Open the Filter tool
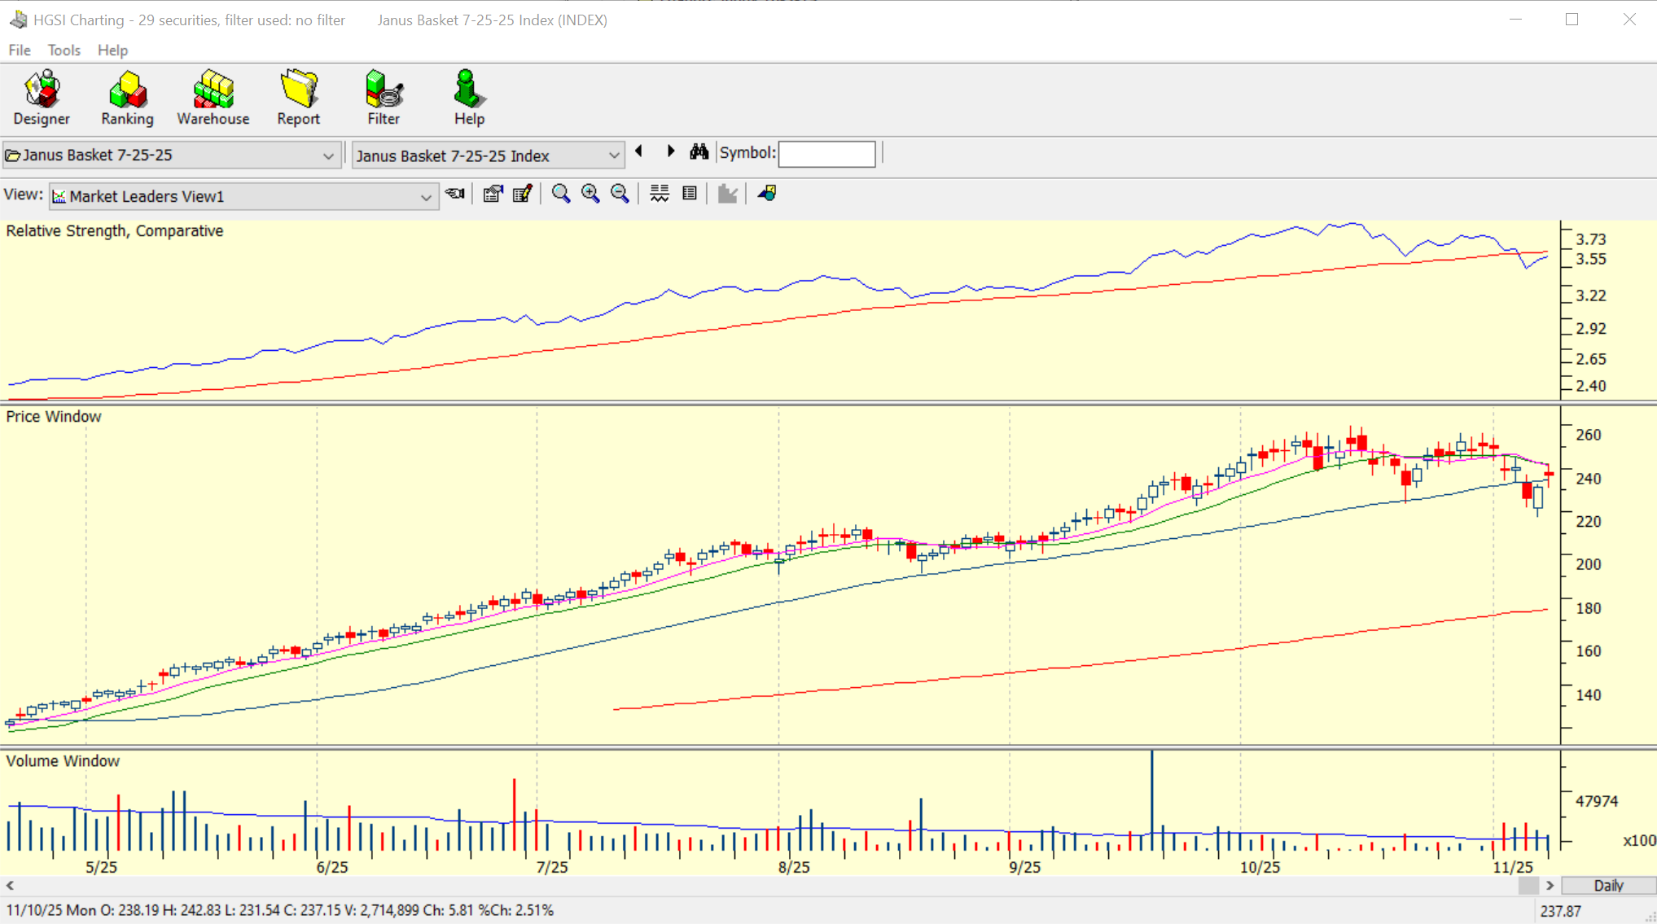This screenshot has height=924, width=1657. pyautogui.click(x=384, y=98)
